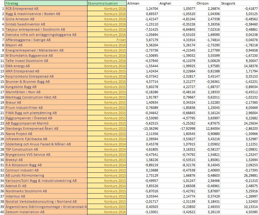The width and height of the screenshot is (259, 215).
Task: Select Korpilombolo Entrepenad AB cell
Action: coord(46,76)
